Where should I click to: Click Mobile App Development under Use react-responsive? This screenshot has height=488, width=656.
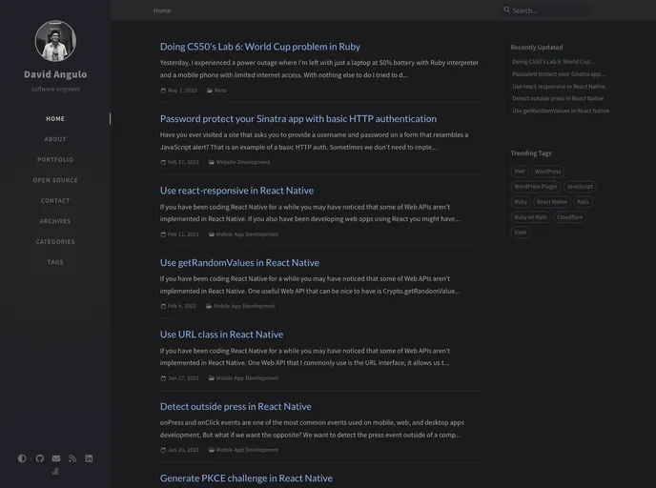(x=247, y=234)
